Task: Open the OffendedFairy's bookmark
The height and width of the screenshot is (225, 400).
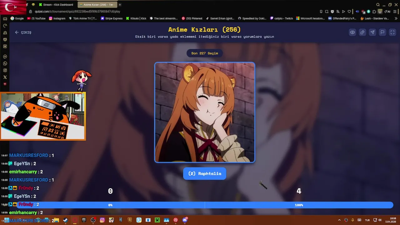Action: click(342, 18)
